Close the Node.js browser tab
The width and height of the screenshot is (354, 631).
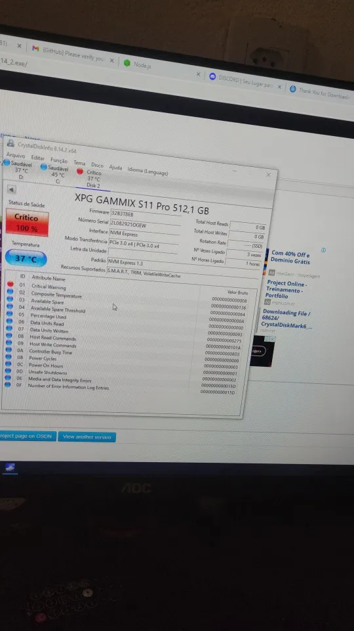pos(198,74)
